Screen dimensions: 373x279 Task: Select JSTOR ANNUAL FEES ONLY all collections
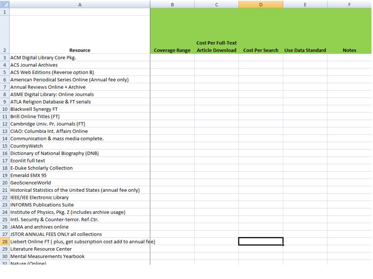(x=80, y=234)
